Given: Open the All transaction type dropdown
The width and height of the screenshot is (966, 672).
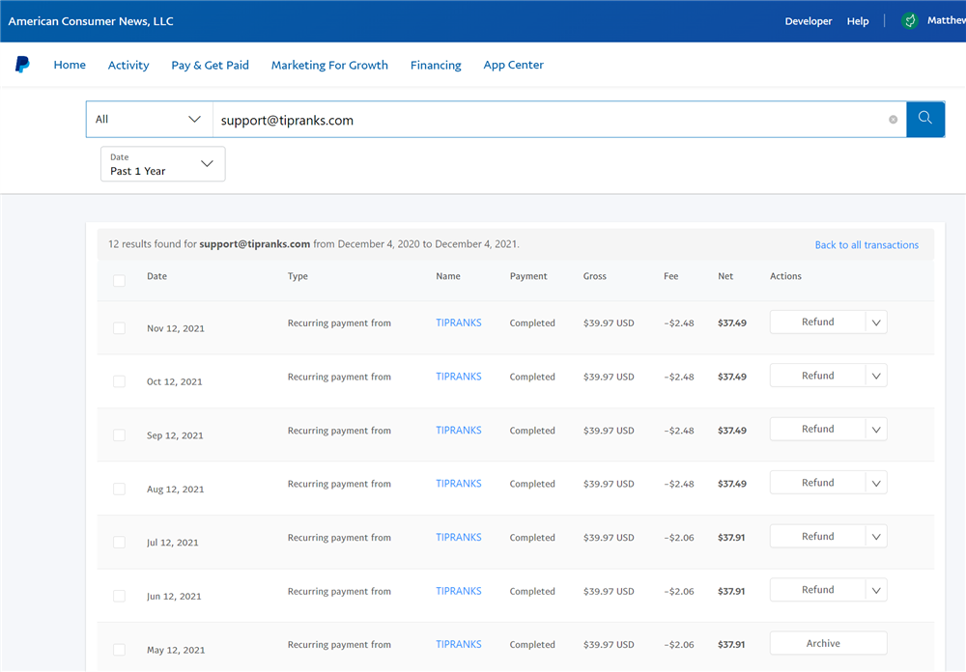Looking at the screenshot, I should (x=149, y=120).
